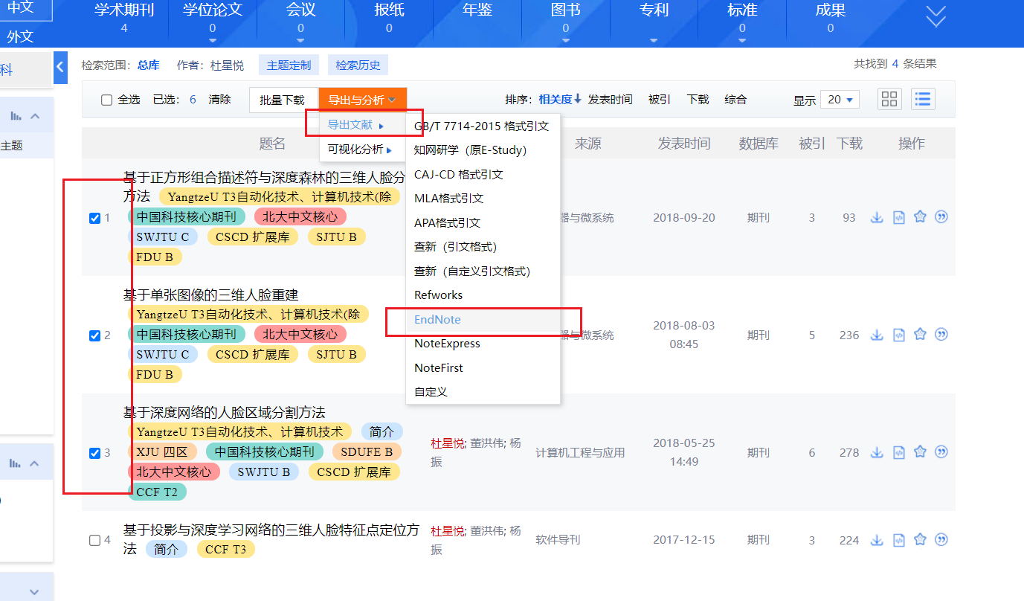Open article title 基于单张图像的三维人脸重建

210,295
